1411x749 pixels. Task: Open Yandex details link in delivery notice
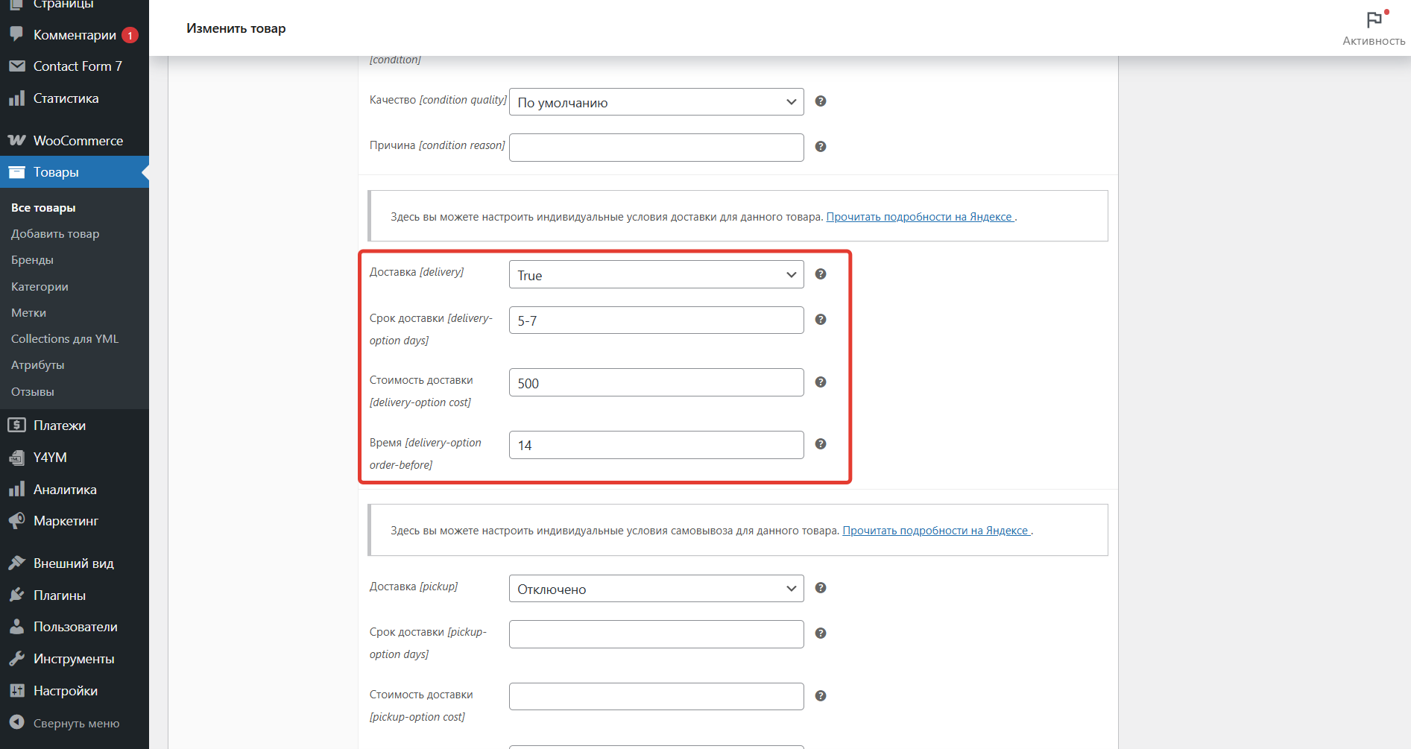pos(919,217)
